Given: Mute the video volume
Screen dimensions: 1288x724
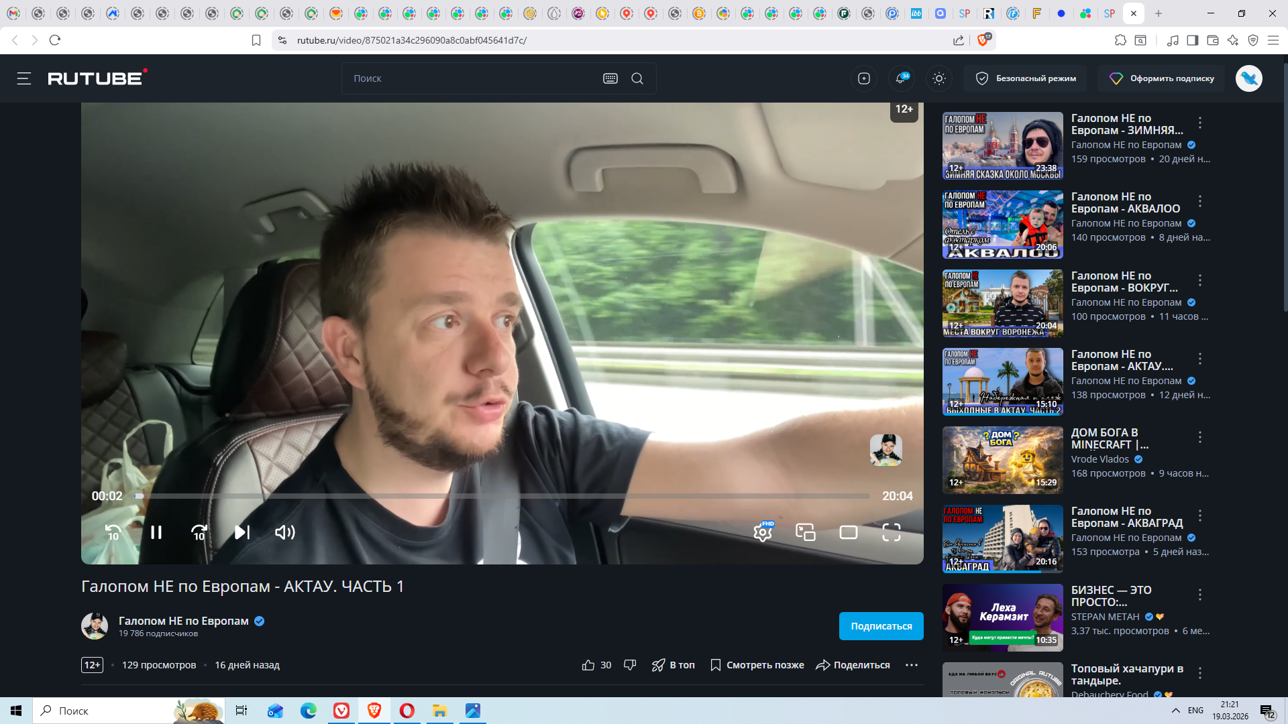Looking at the screenshot, I should (285, 532).
